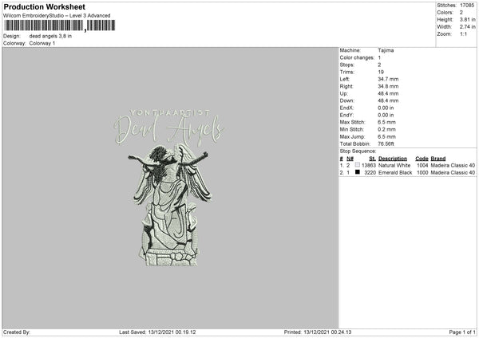
Task: Click 'Madeira Classic 40' in Natural White row
Action: click(453, 165)
